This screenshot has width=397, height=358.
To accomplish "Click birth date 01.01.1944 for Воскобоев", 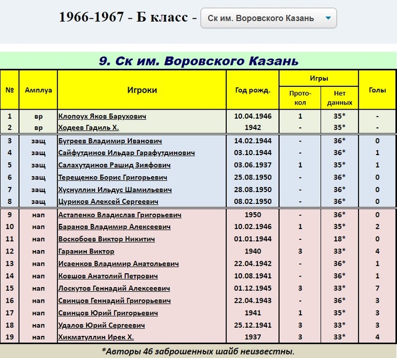I will pos(253,239).
